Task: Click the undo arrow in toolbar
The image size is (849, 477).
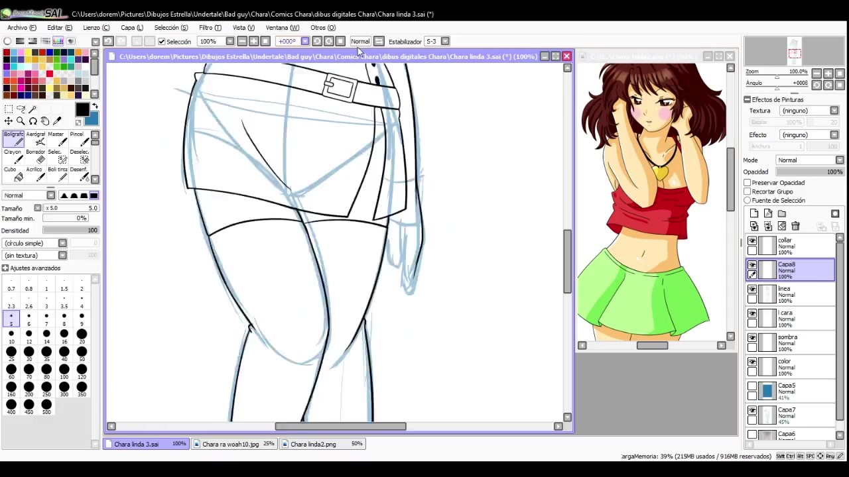Action: click(108, 42)
